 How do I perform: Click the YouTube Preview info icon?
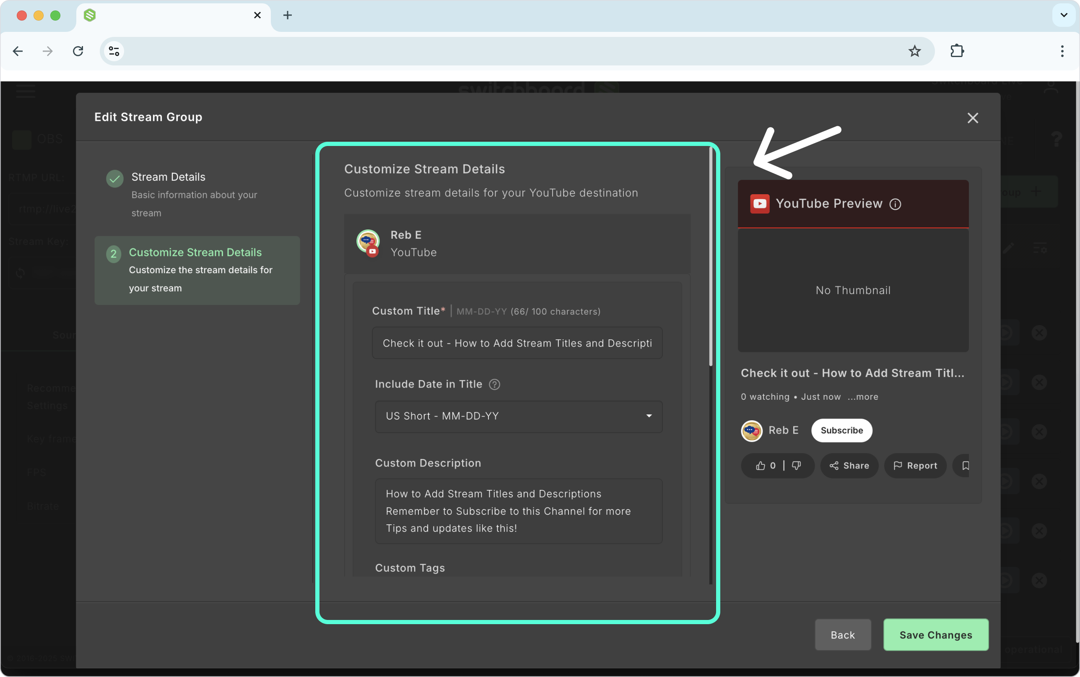tap(895, 204)
